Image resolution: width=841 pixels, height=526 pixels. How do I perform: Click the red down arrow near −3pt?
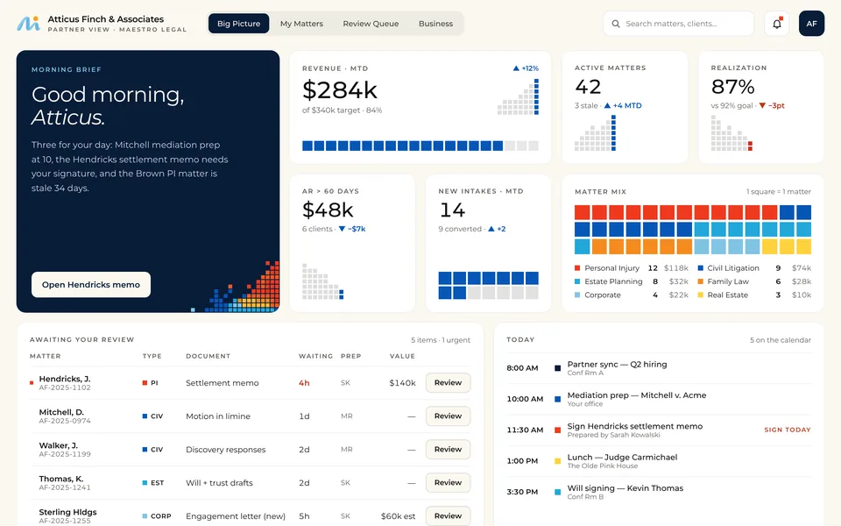point(762,106)
